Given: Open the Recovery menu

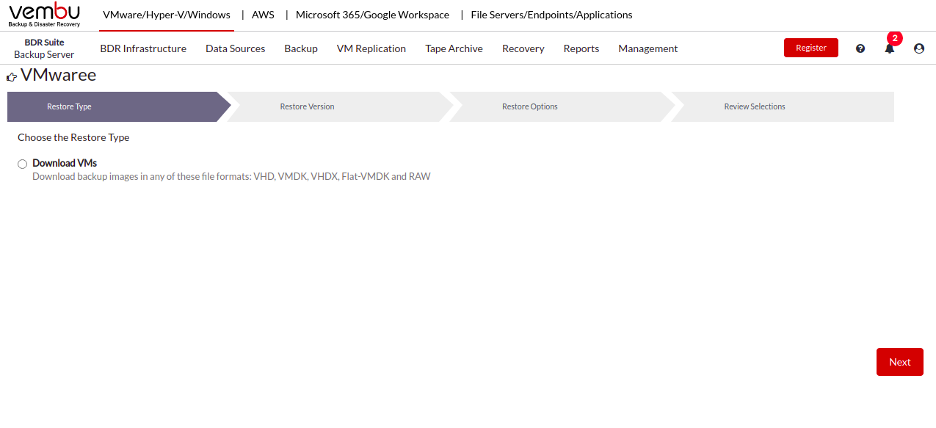Looking at the screenshot, I should [x=523, y=48].
